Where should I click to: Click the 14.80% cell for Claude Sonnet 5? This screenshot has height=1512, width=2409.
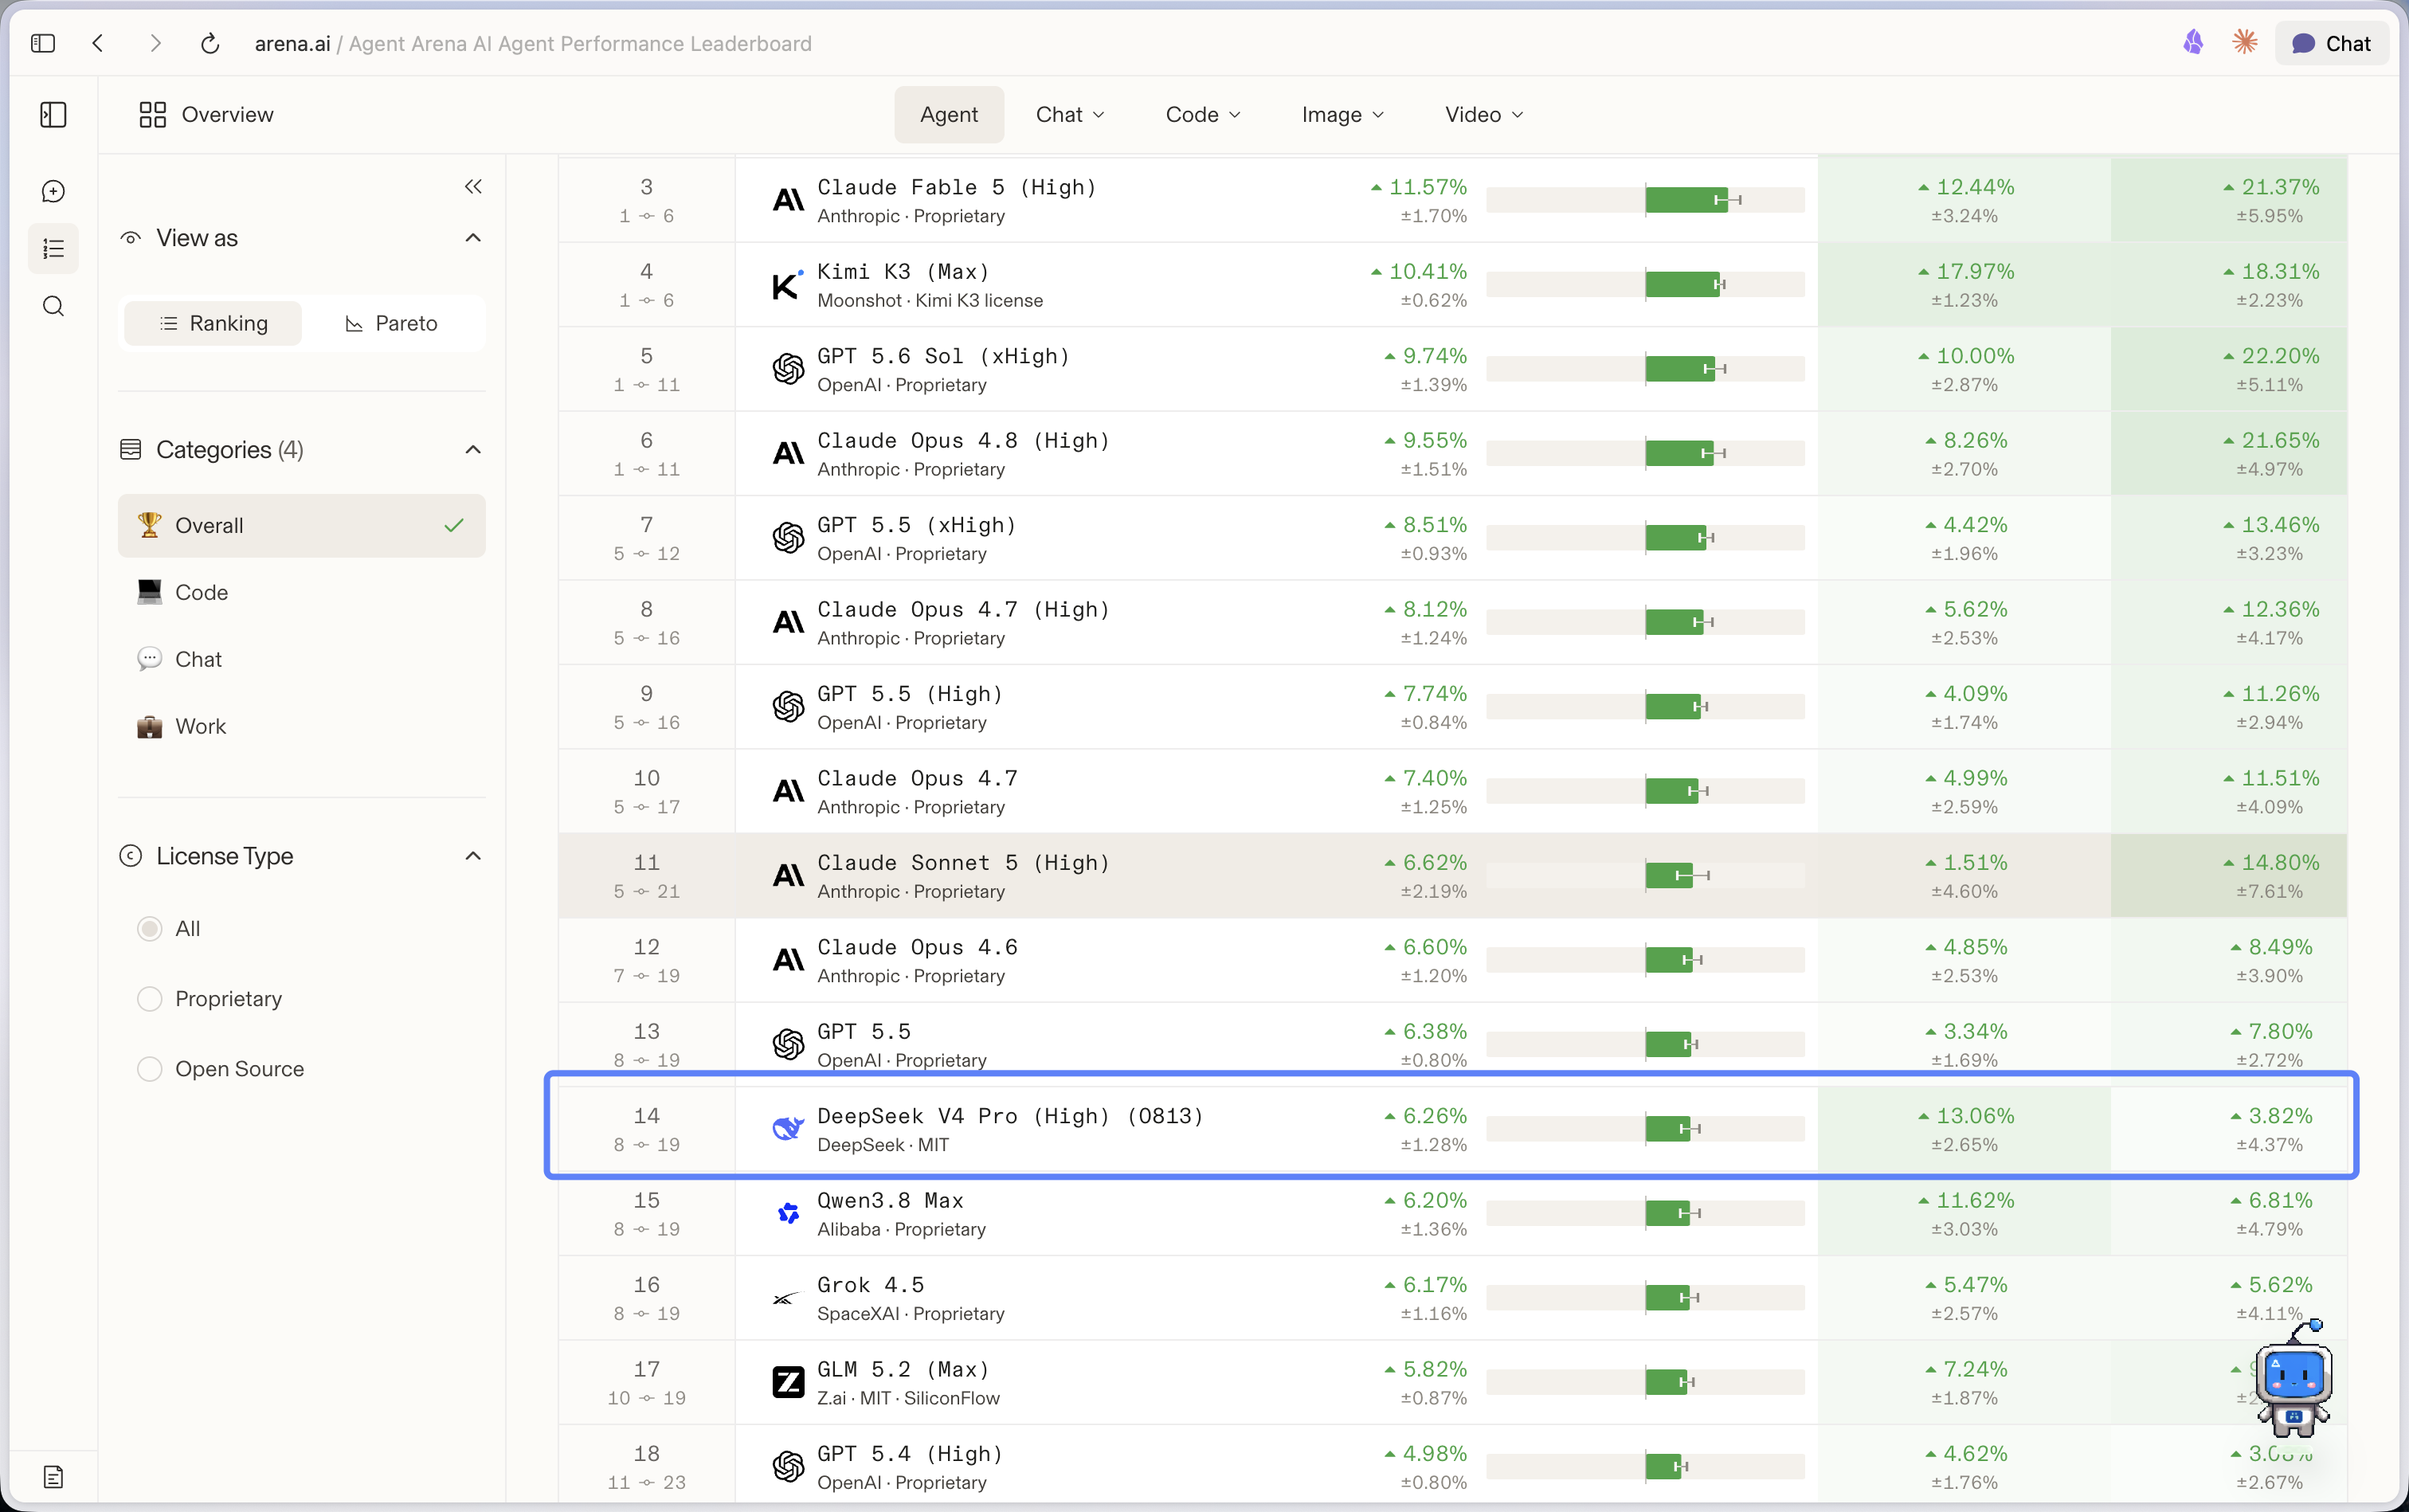(2229, 876)
